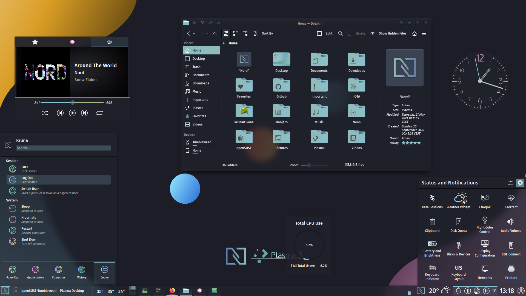Select pink disc tab in media widget
Image resolution: width=526 pixels, height=296 pixels.
pos(72,42)
